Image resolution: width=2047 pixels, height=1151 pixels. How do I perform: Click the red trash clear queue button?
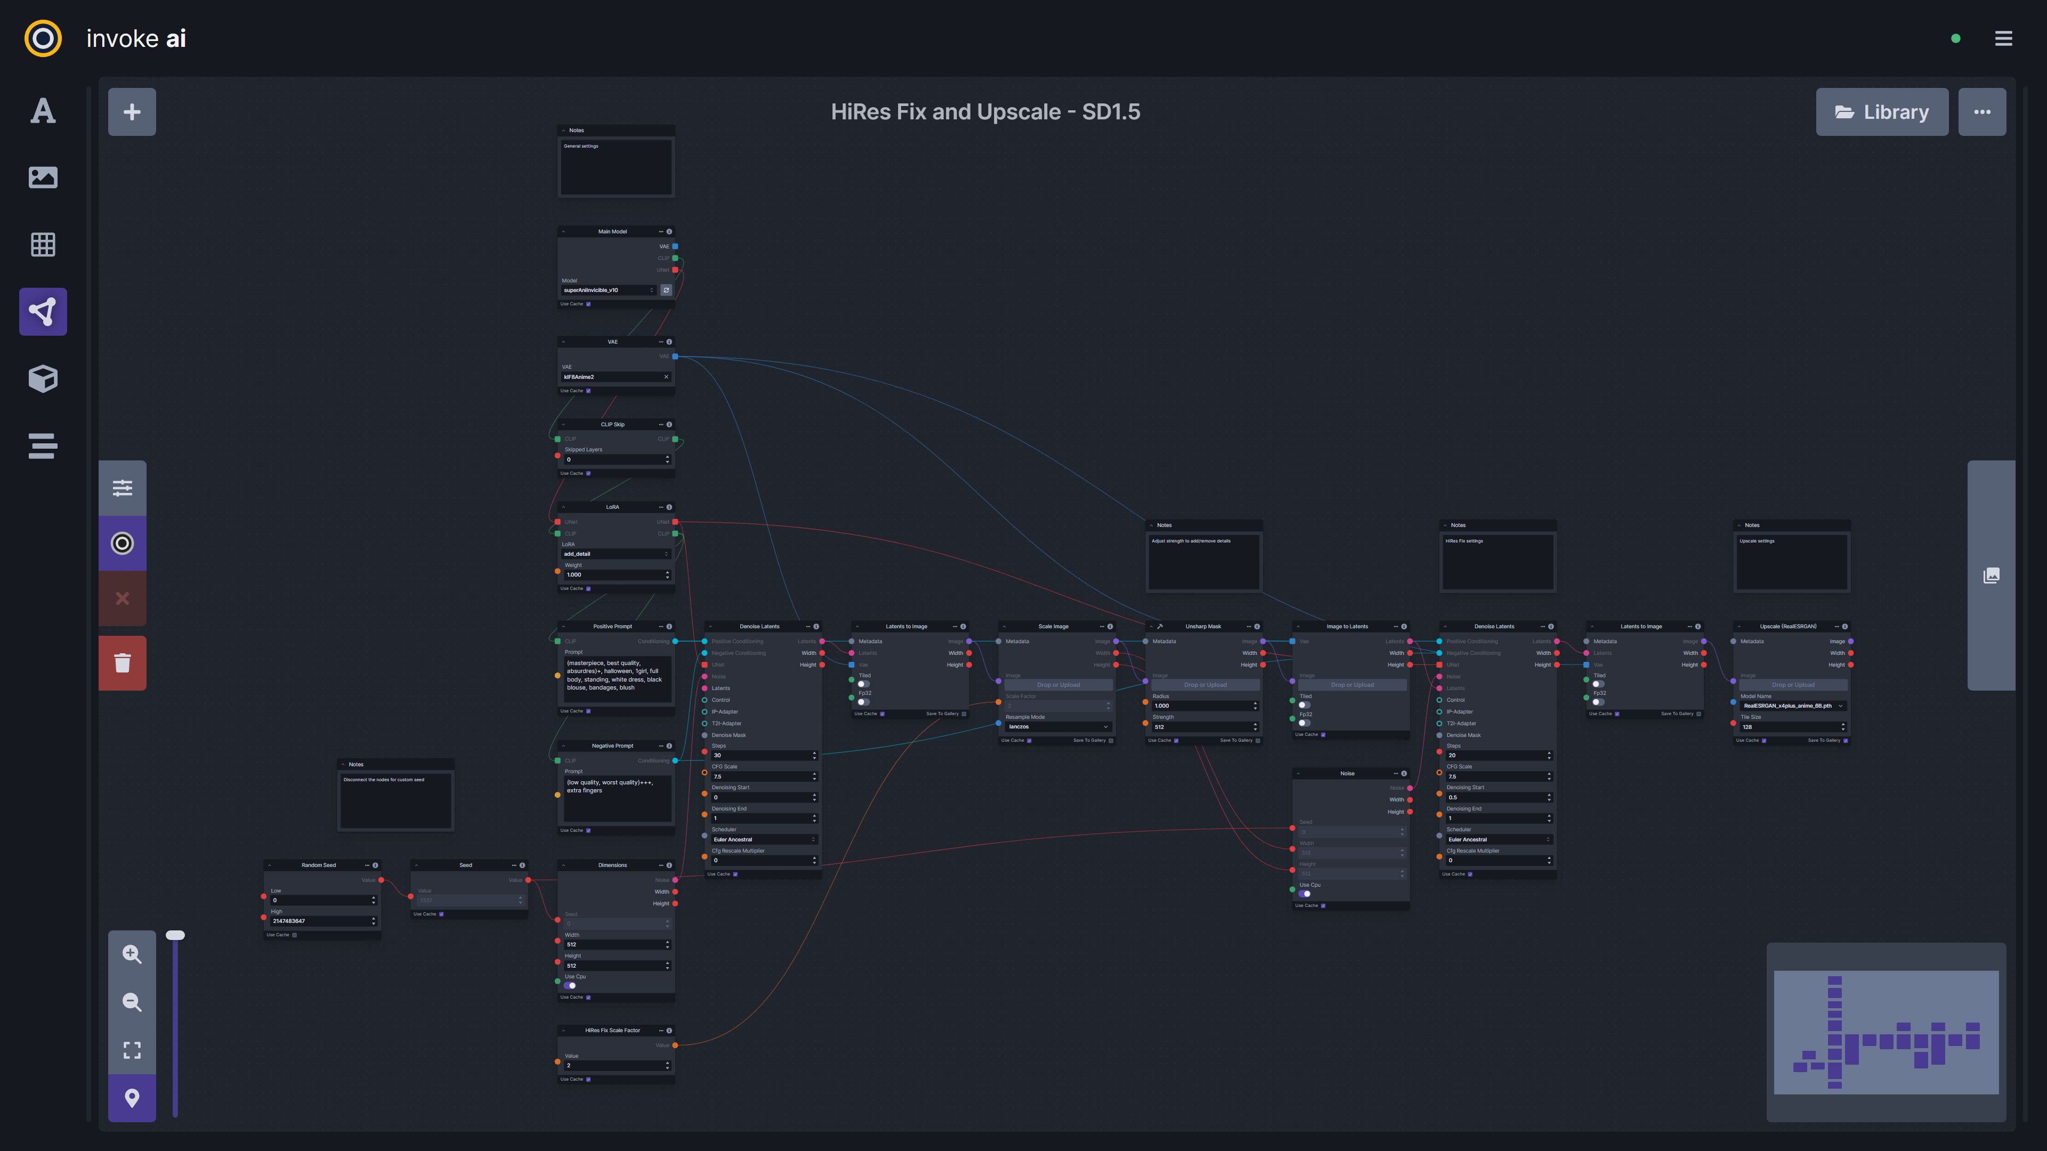click(123, 662)
